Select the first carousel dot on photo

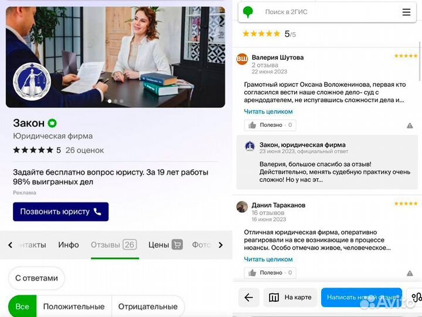(110, 101)
